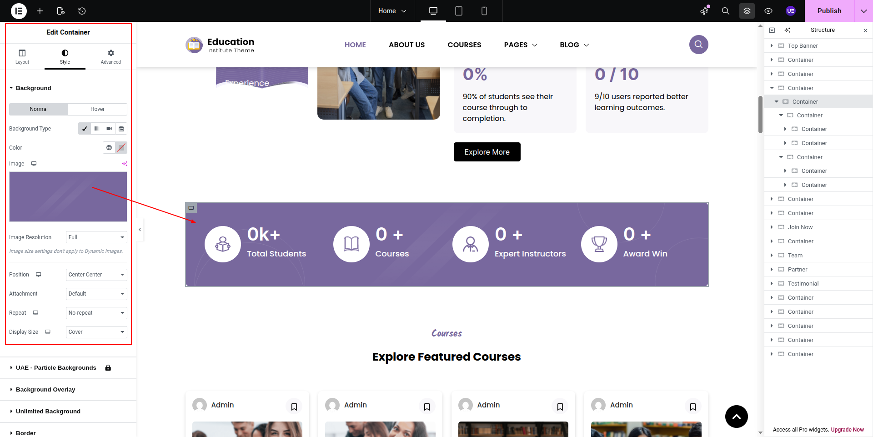Click the Upgrade Now link
Screen dimensions: 873x437
[x=847, y=430]
